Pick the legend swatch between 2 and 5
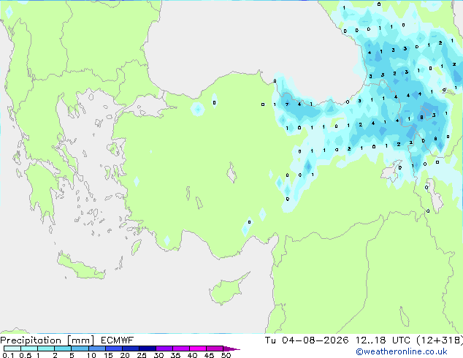The image size is (463, 358). coord(63,349)
